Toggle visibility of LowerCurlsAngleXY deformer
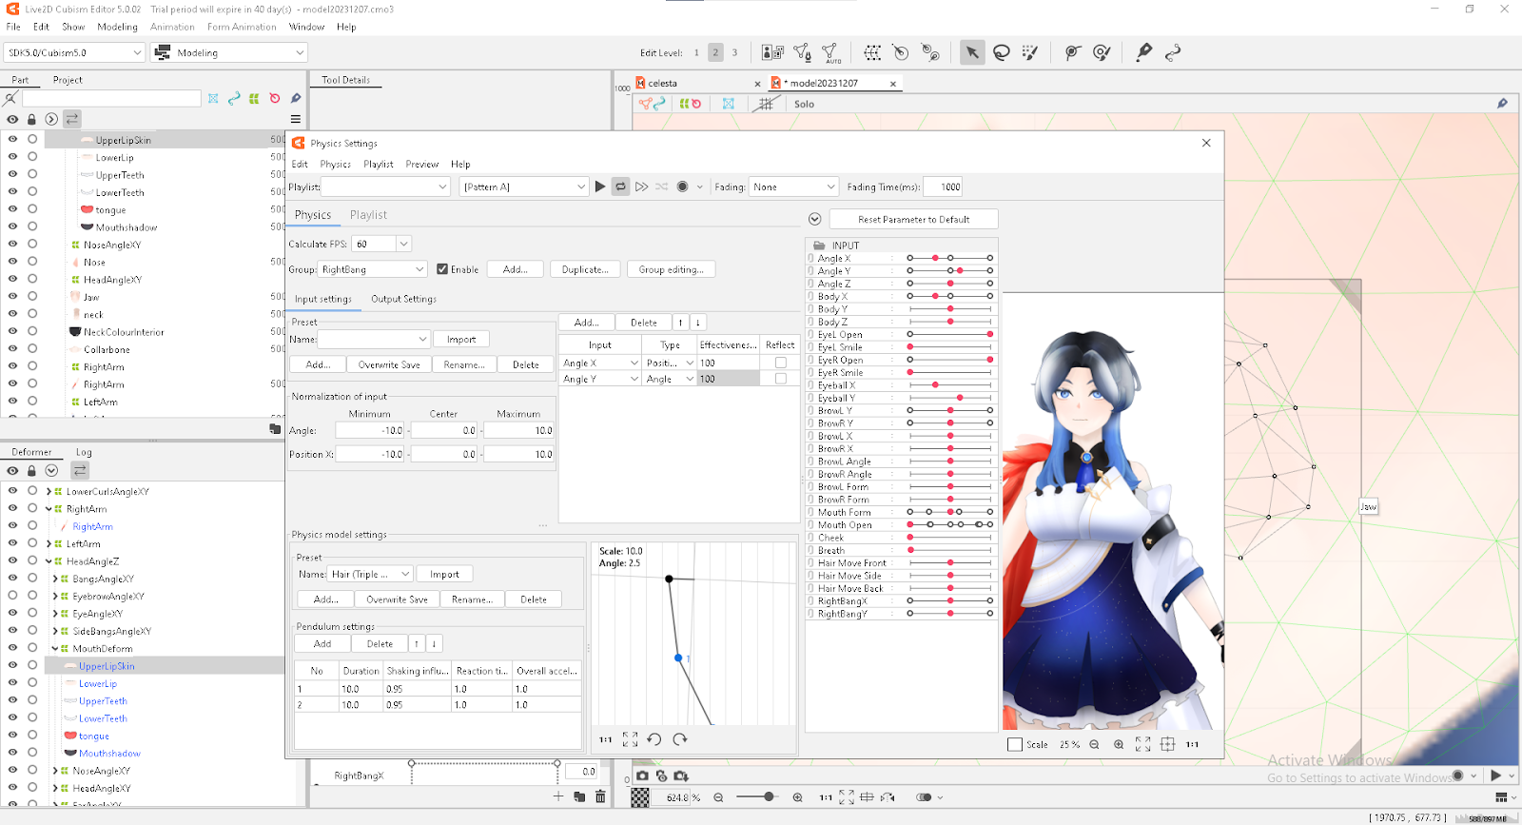 12,491
